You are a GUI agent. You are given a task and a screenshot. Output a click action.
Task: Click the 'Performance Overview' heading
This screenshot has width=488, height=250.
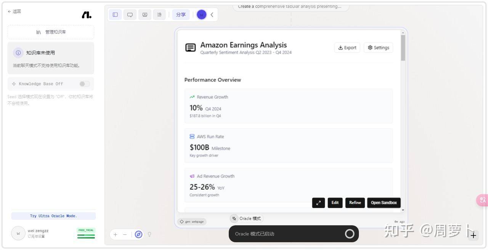pos(213,80)
